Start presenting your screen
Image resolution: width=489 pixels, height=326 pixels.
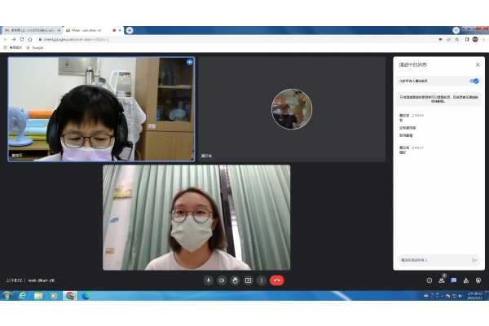249,280
